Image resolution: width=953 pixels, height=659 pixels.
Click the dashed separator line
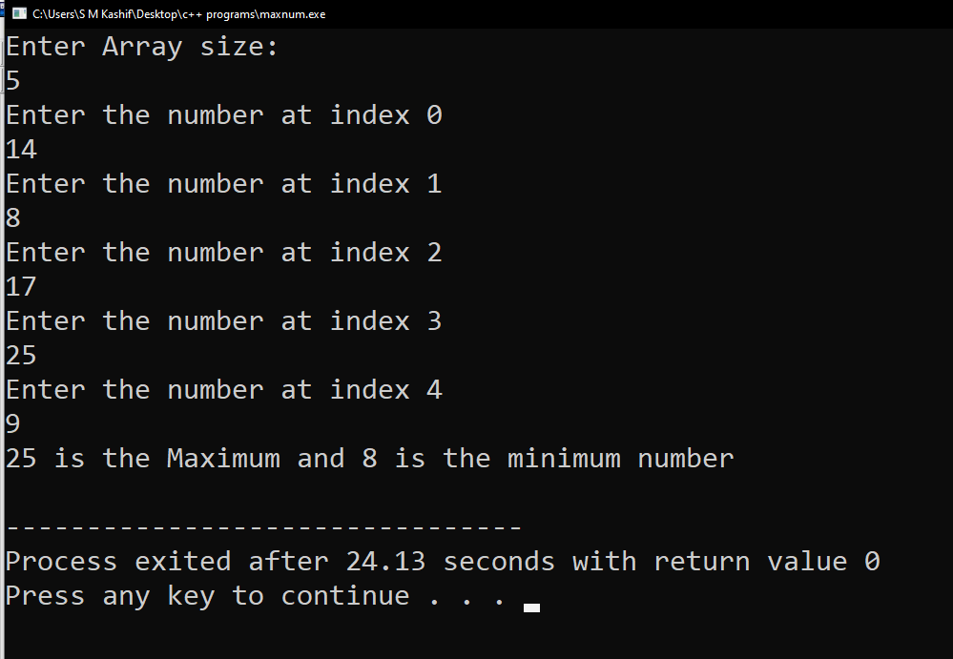[x=263, y=527]
